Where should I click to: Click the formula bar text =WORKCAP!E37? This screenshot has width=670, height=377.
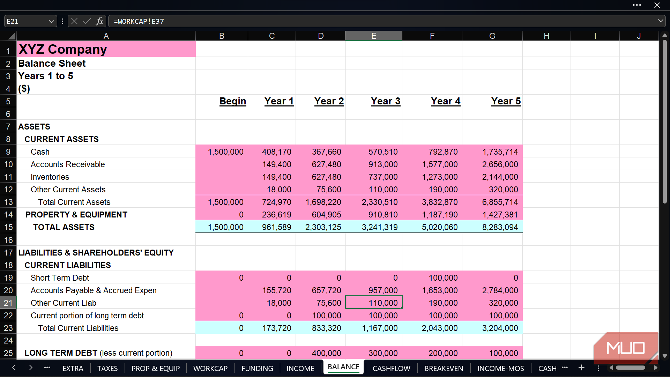click(139, 21)
